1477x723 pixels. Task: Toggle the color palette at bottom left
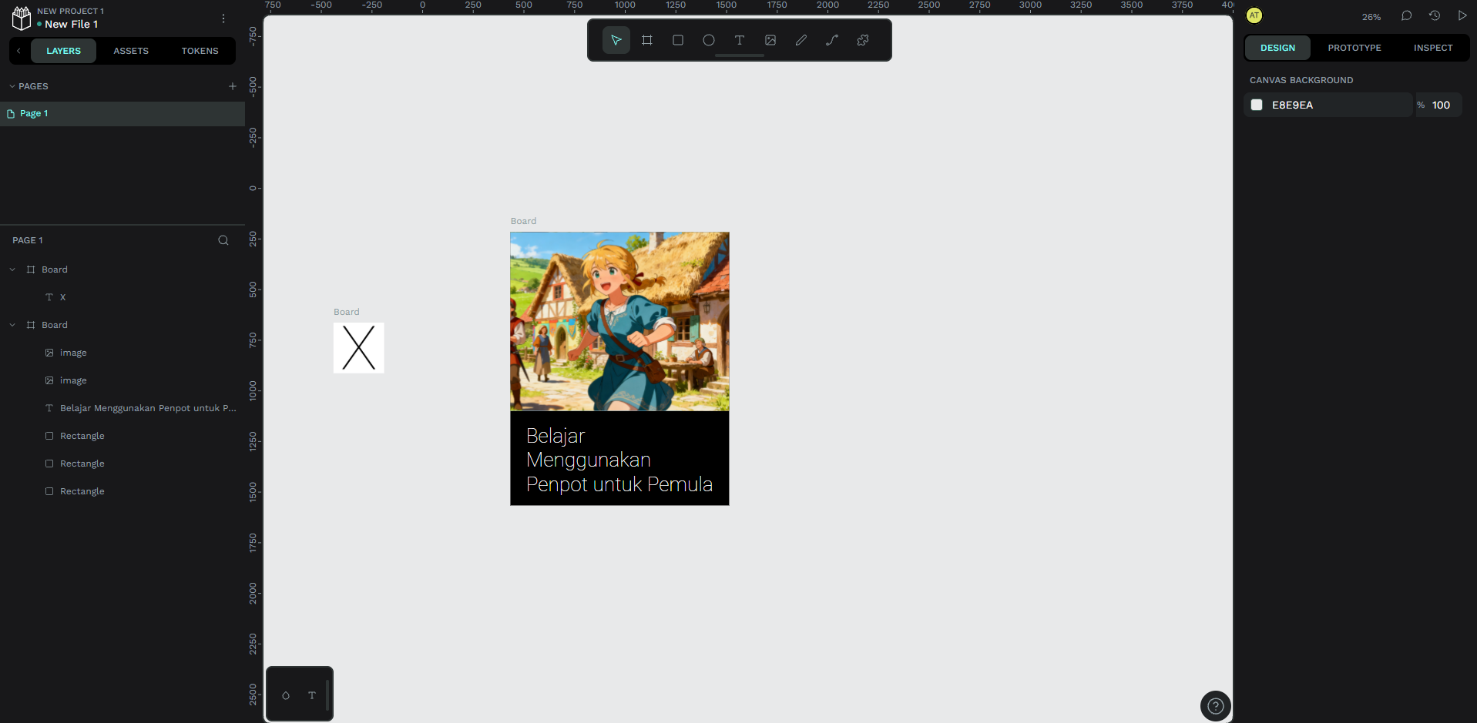click(x=286, y=695)
